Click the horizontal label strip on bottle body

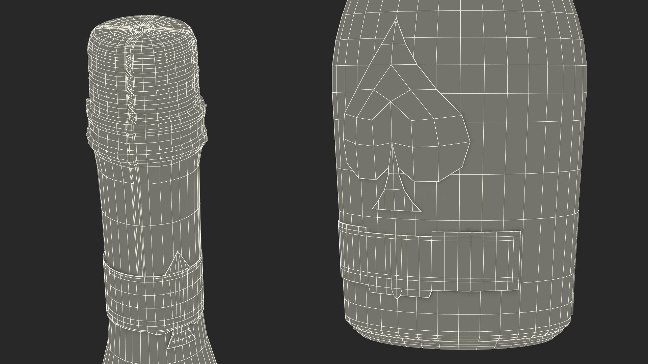coord(429,260)
